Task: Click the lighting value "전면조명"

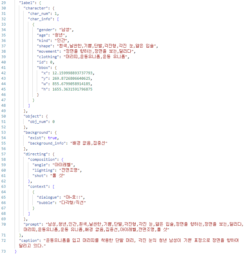Action: pos(70,170)
